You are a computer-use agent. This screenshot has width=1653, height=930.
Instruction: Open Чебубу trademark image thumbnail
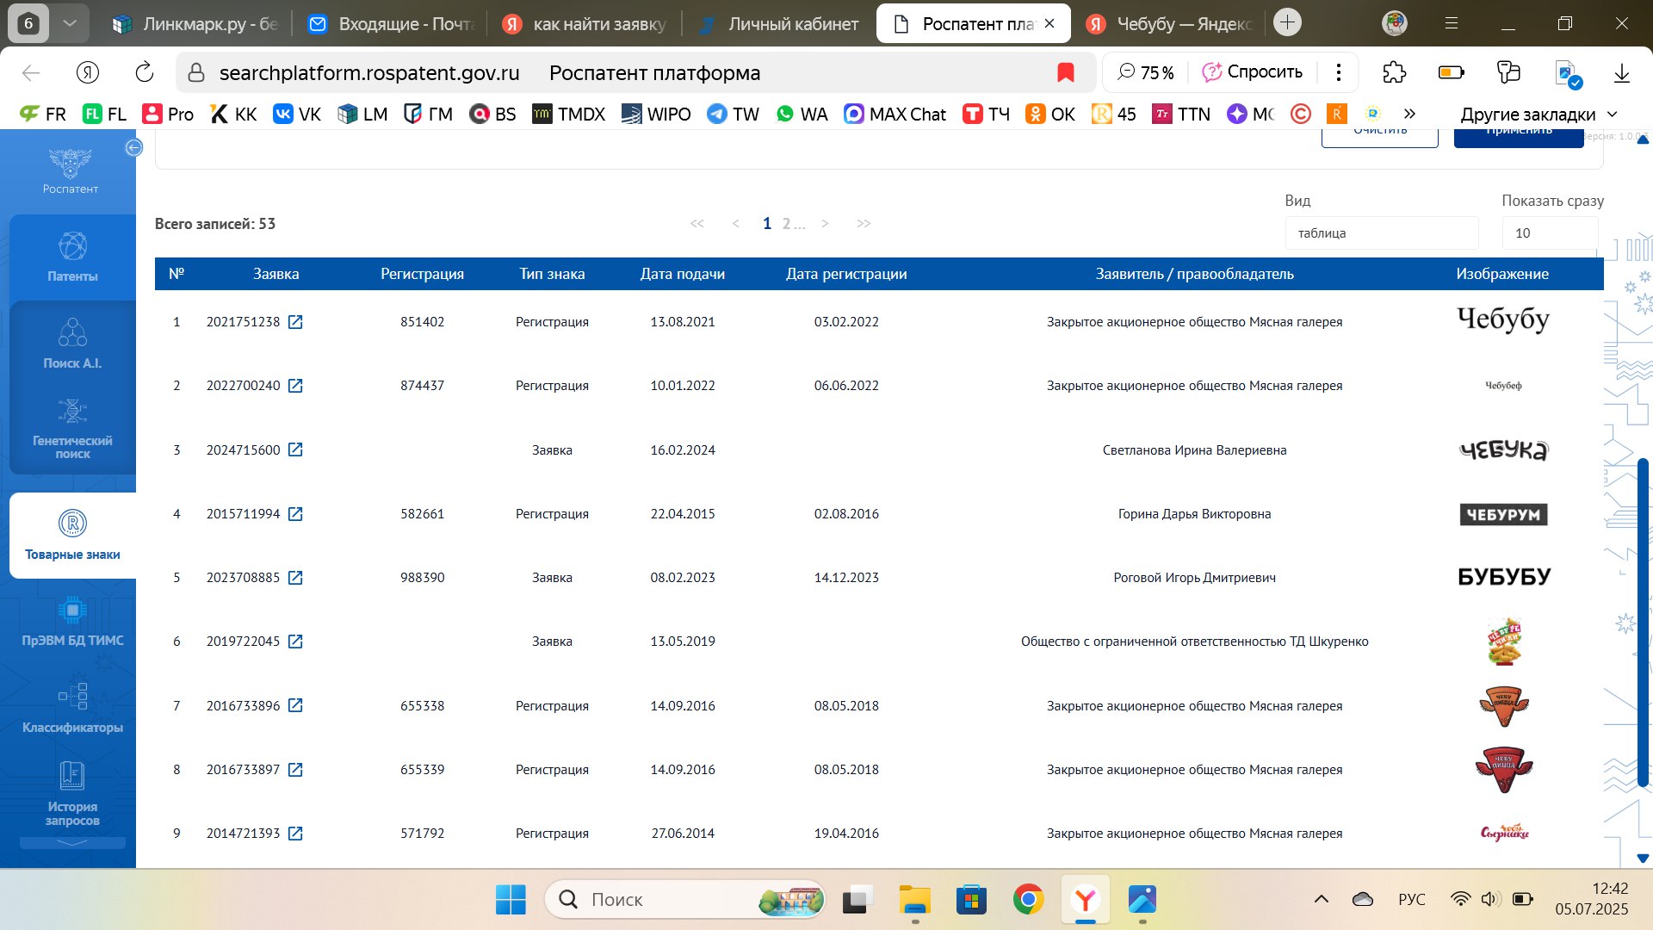pos(1503,320)
